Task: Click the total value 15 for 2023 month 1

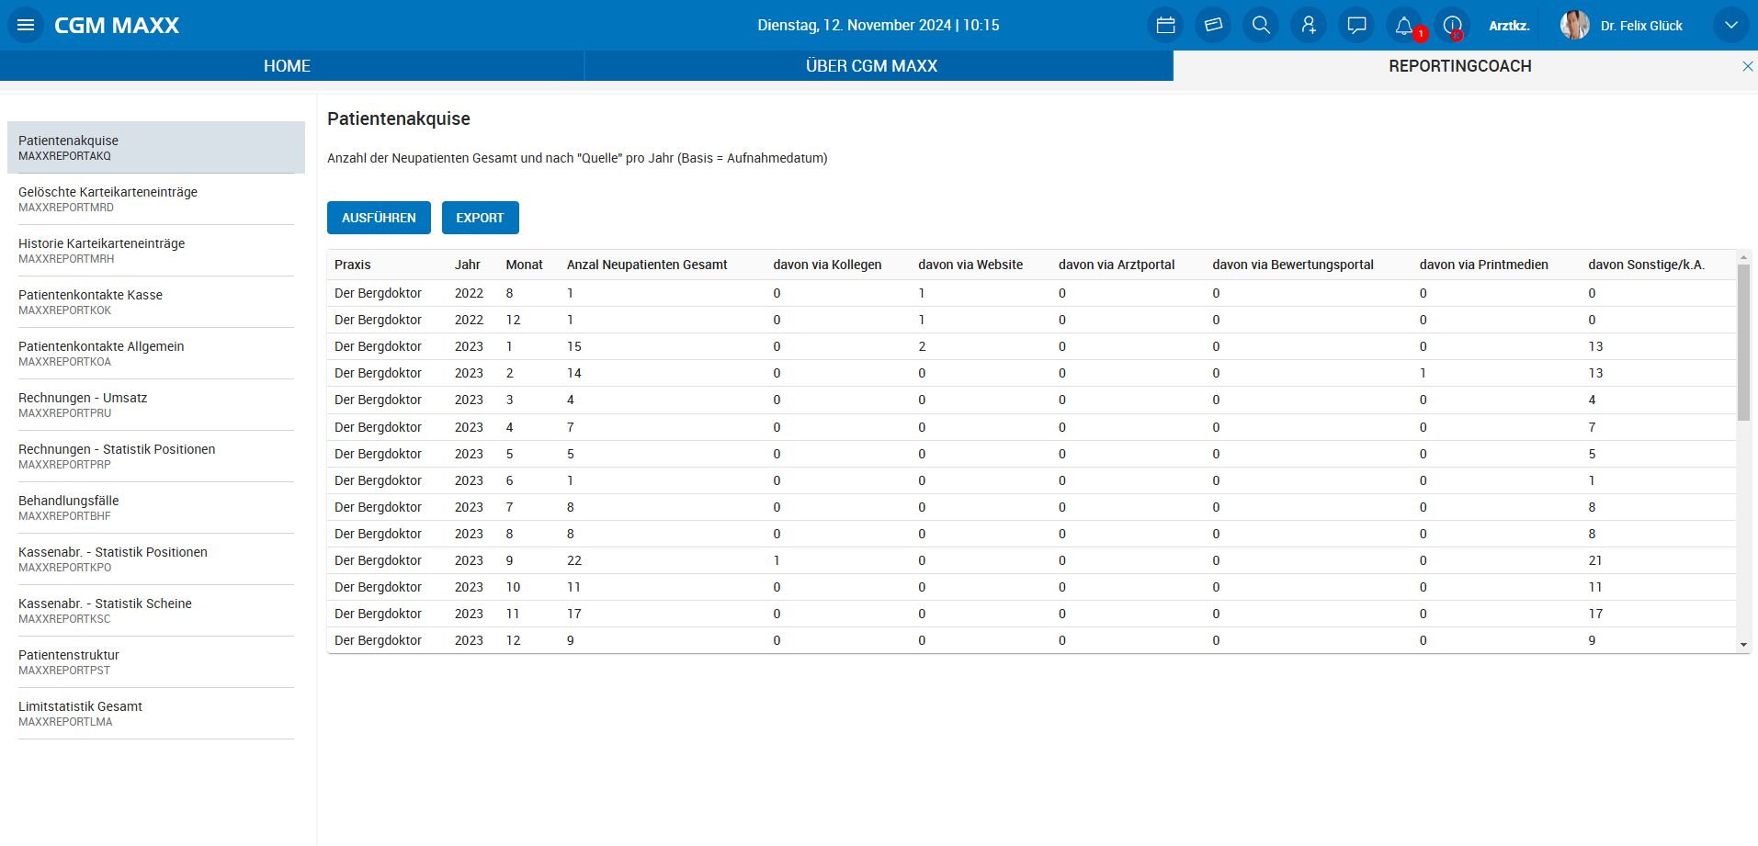Action: click(574, 346)
